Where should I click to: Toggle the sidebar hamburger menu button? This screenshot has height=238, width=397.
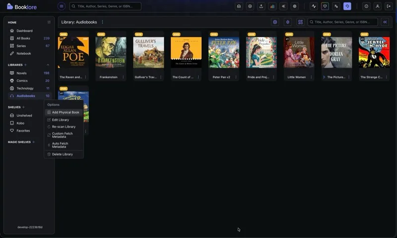(61, 6)
